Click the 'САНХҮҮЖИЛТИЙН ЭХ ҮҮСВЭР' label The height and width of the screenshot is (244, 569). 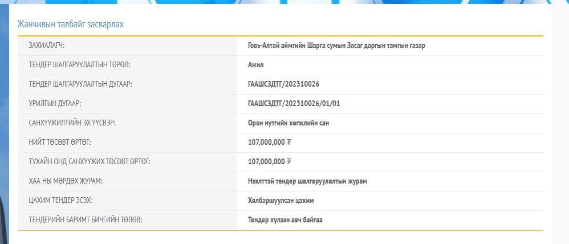[76, 123]
